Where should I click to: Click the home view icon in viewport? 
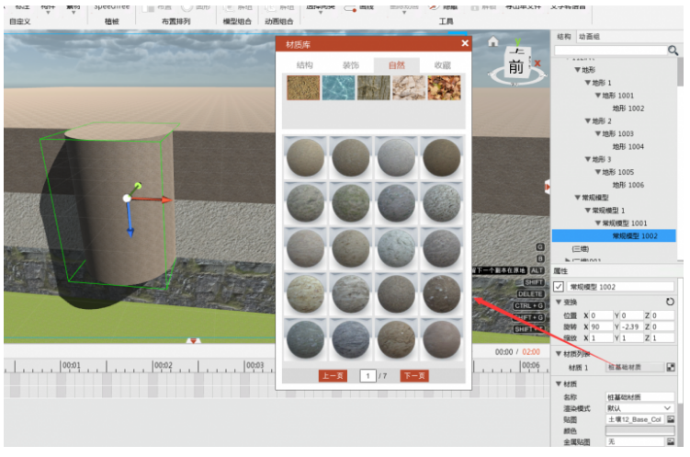tap(493, 42)
